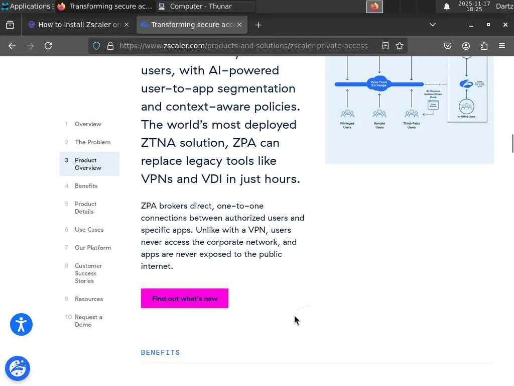Toggle reader view in address bar
Viewport: 514px width, 386px height.
pos(385,46)
